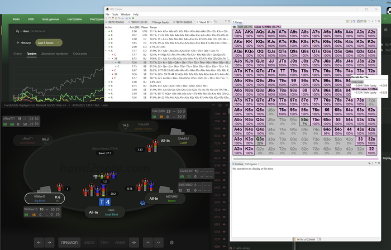391x250 pixels.
Task: Expand the SB 12.6 4B tree node
Action: [113, 62]
